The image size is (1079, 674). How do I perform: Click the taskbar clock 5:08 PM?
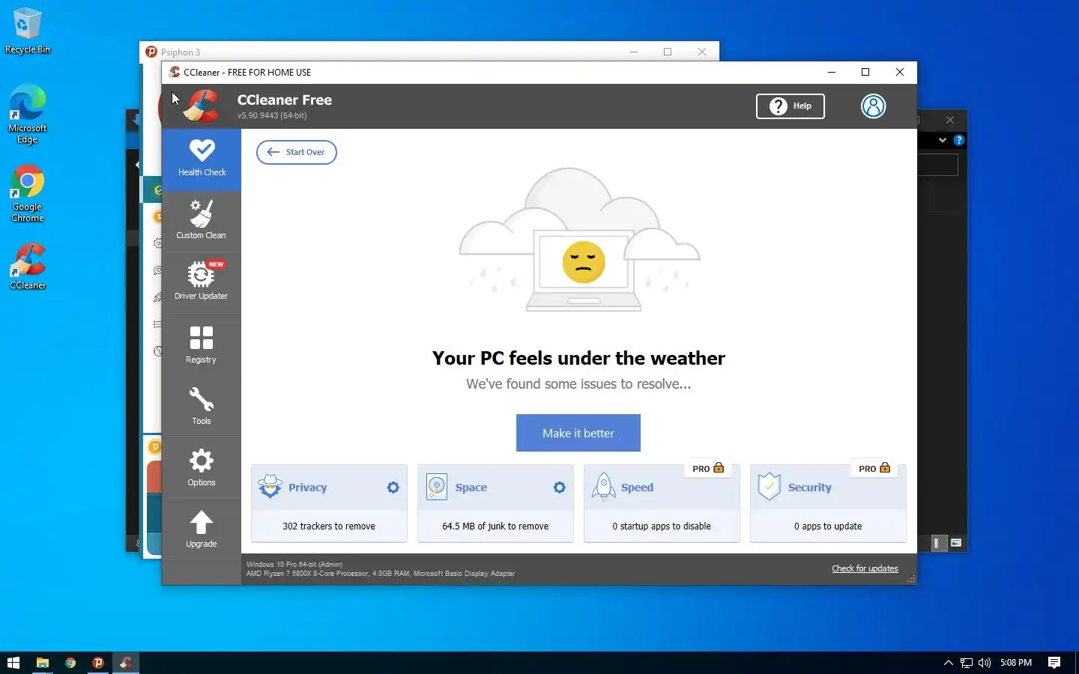click(x=1016, y=663)
